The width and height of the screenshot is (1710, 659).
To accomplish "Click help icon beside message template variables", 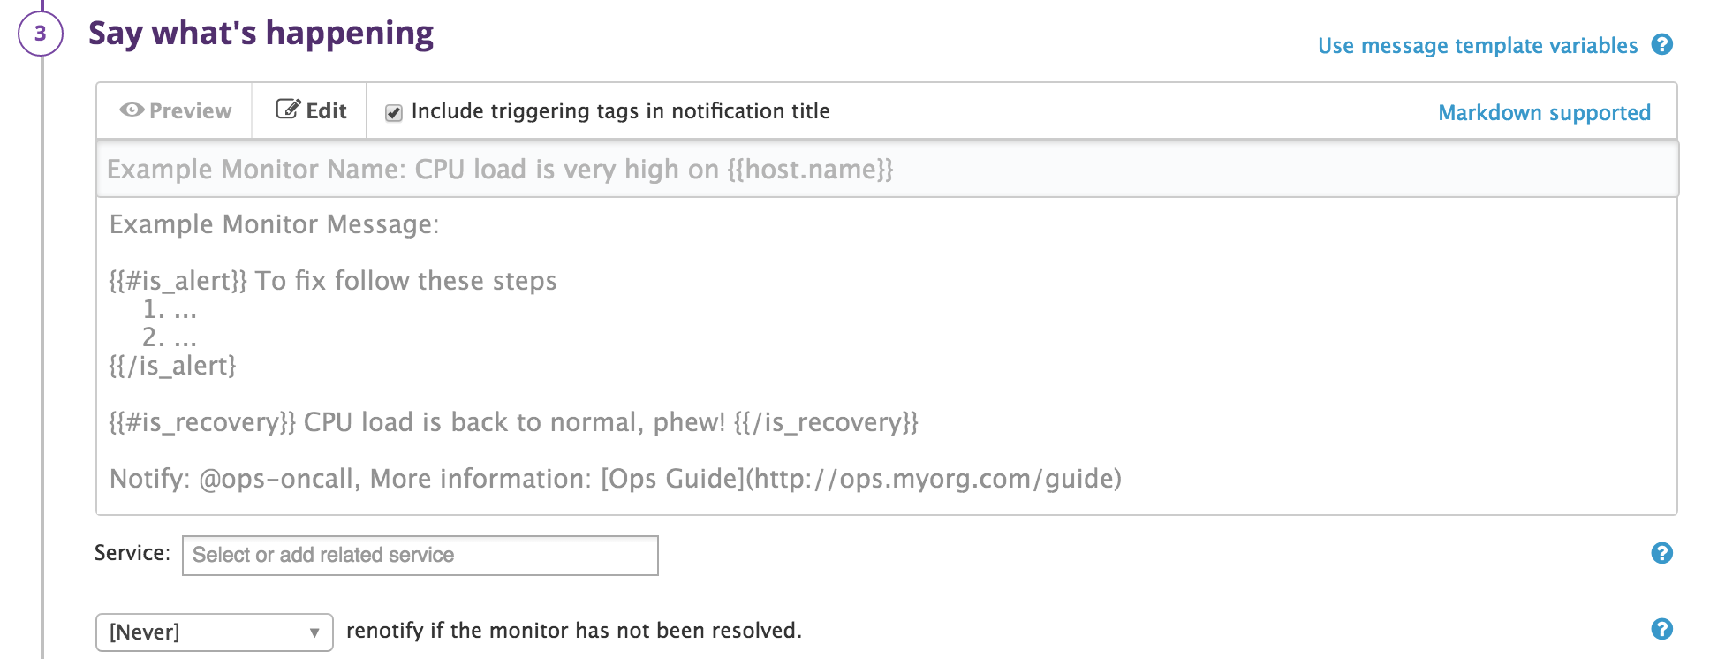I will coord(1661,44).
